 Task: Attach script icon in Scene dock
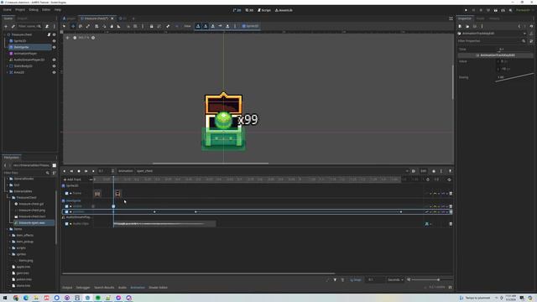(x=47, y=26)
